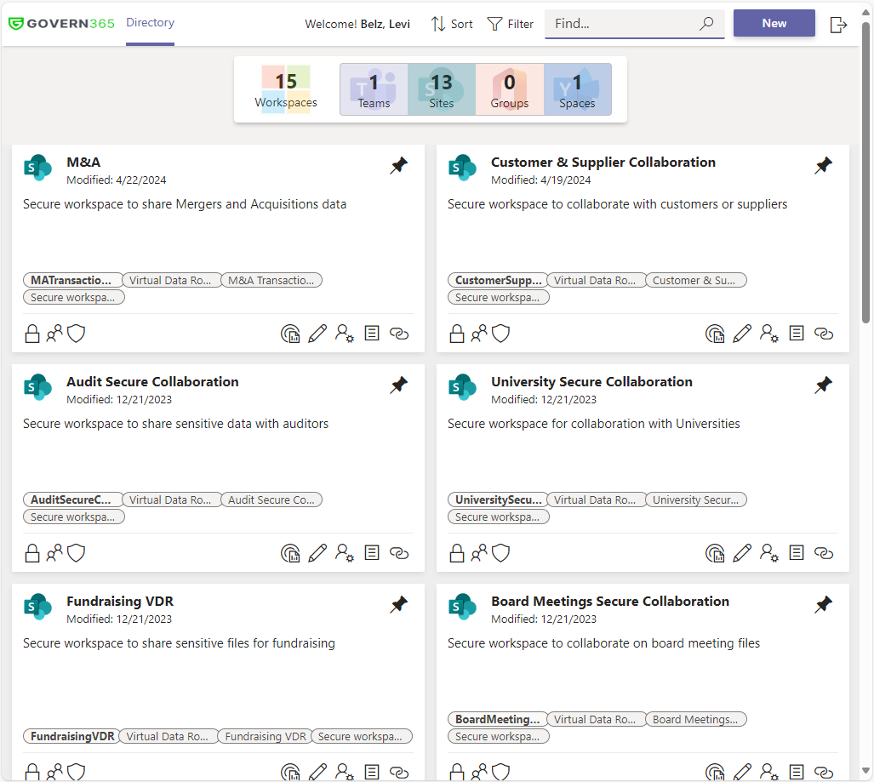Click the members icon on University Secure Collaboration card

point(479,553)
